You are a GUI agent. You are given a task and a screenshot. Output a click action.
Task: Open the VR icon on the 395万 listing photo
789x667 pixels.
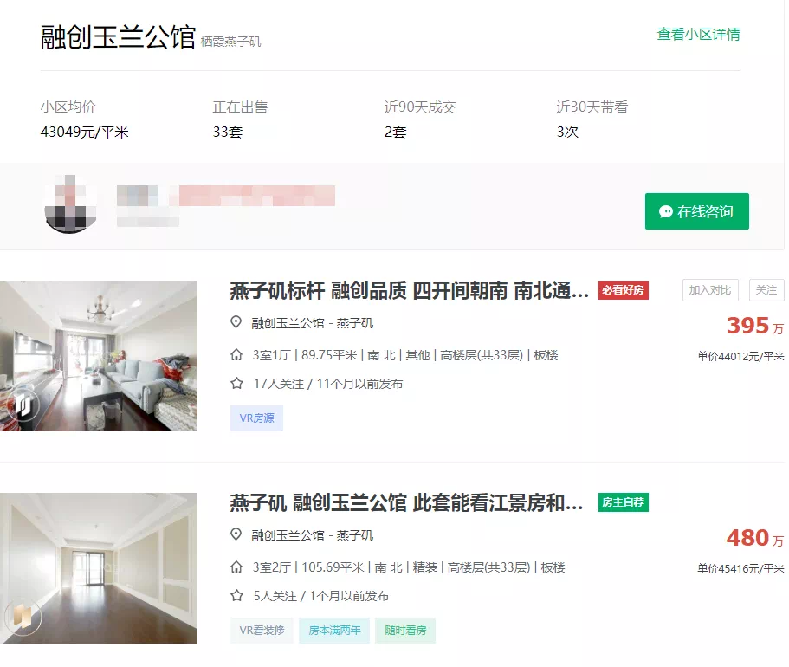pyautogui.click(x=23, y=405)
